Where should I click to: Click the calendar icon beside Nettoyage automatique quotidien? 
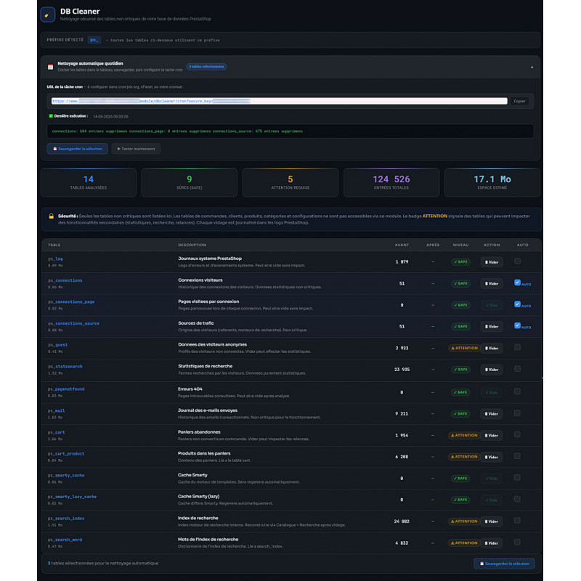pos(50,67)
